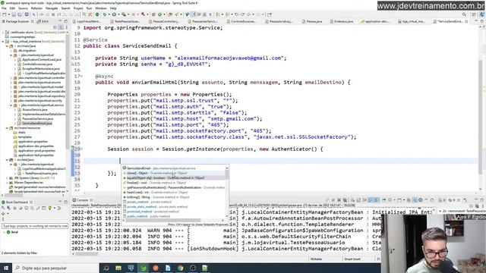Click the Windows taskbar search box
486x273 pixels.
tap(55, 268)
